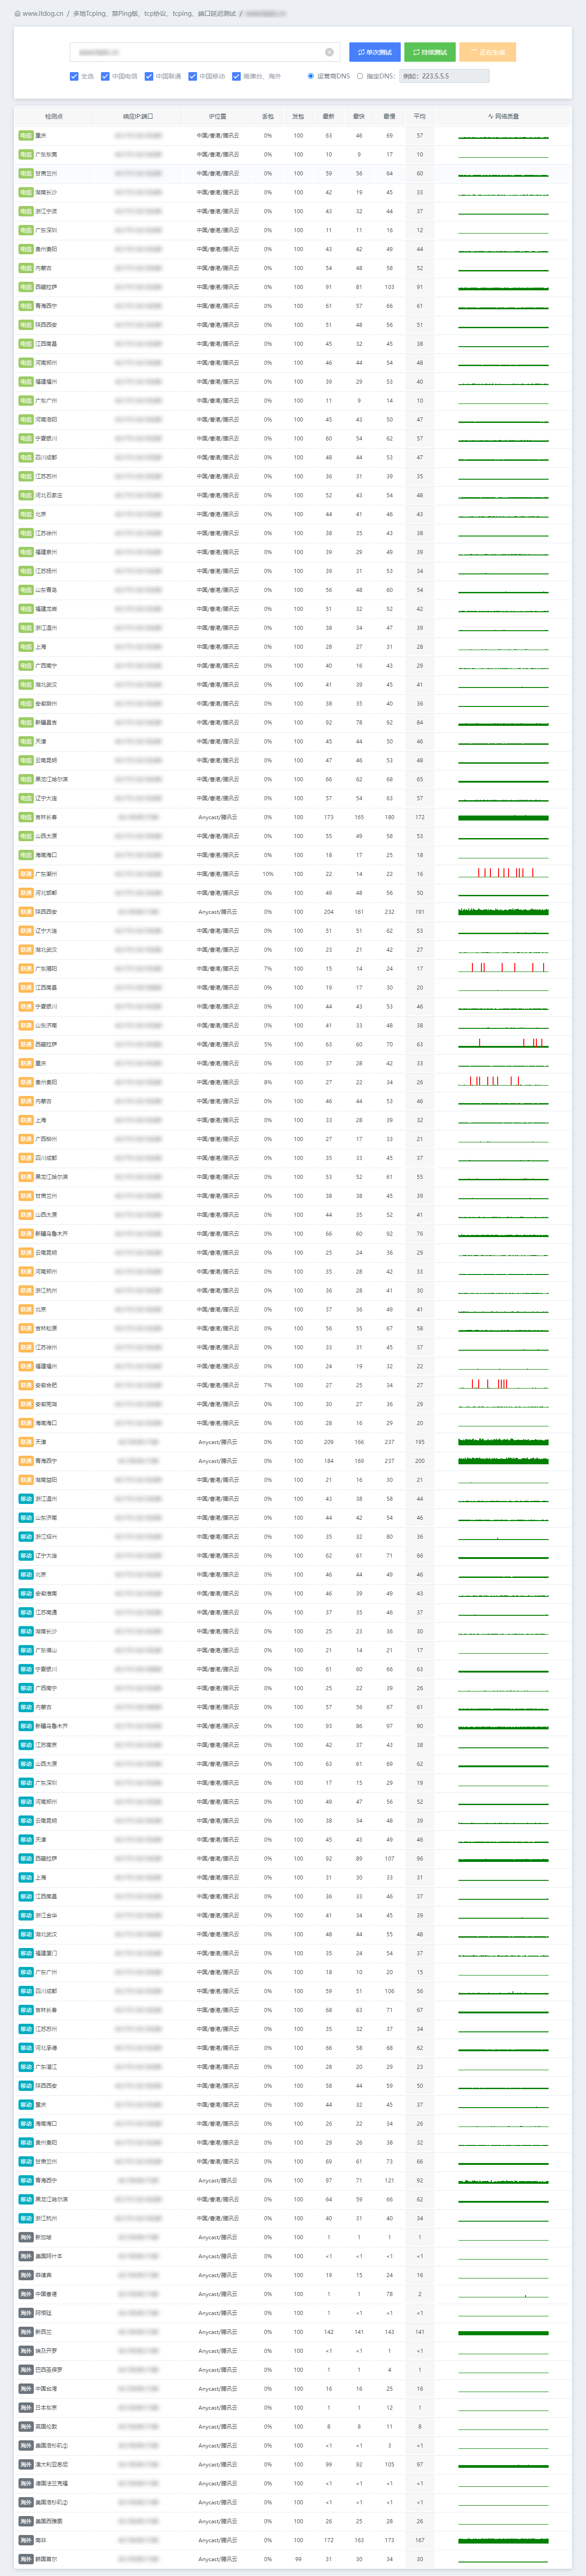
Task: Click packet loss cell in 电信 上海 row
Action: [268, 647]
